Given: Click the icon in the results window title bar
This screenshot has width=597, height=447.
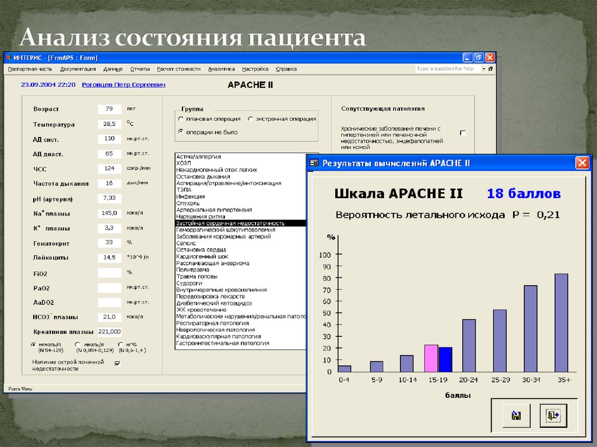Looking at the screenshot, I should (x=315, y=163).
